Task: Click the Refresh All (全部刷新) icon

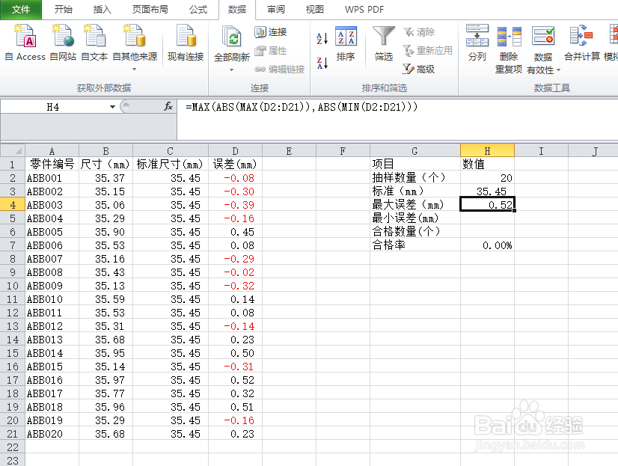Action: (232, 42)
